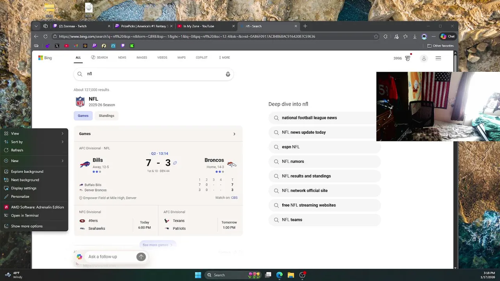The height and width of the screenshot is (281, 500).
Task: Open the Edge profile avatar icon
Action: click(x=424, y=36)
